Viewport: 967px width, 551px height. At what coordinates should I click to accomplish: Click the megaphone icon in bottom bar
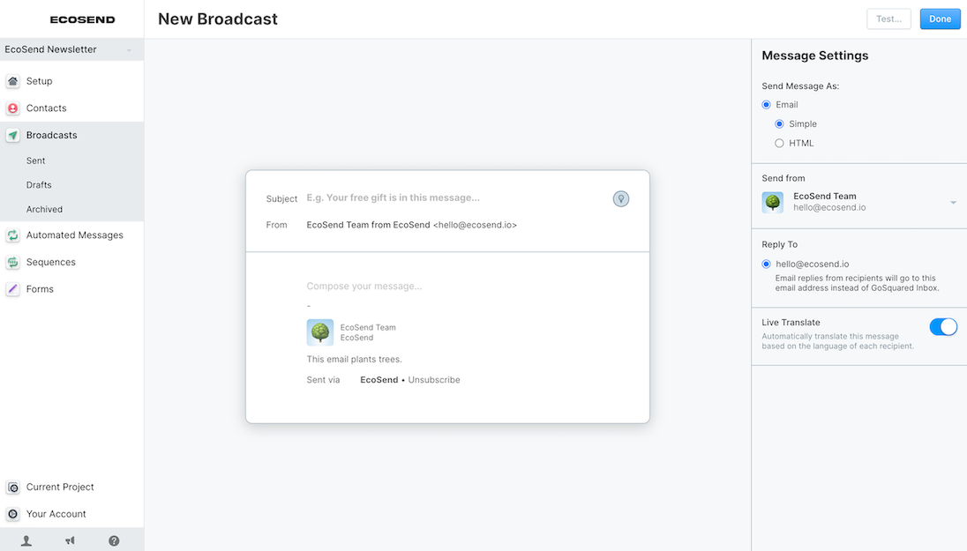[71, 540]
